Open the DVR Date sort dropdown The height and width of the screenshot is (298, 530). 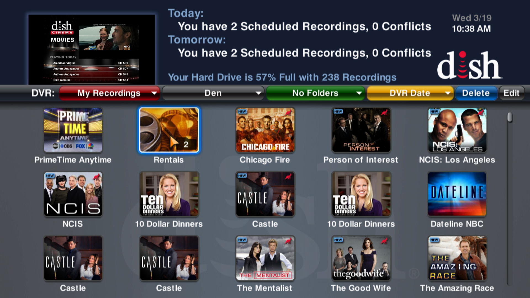pos(410,93)
